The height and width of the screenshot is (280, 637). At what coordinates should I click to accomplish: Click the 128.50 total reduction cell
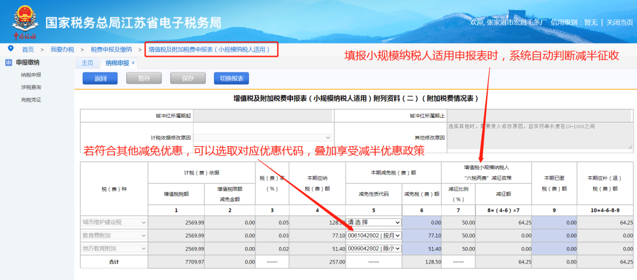pyautogui.click(x=422, y=262)
